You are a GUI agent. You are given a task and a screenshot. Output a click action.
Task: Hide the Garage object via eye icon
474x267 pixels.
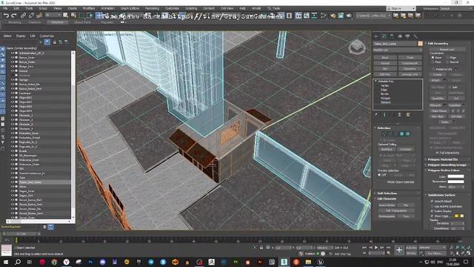13,80
